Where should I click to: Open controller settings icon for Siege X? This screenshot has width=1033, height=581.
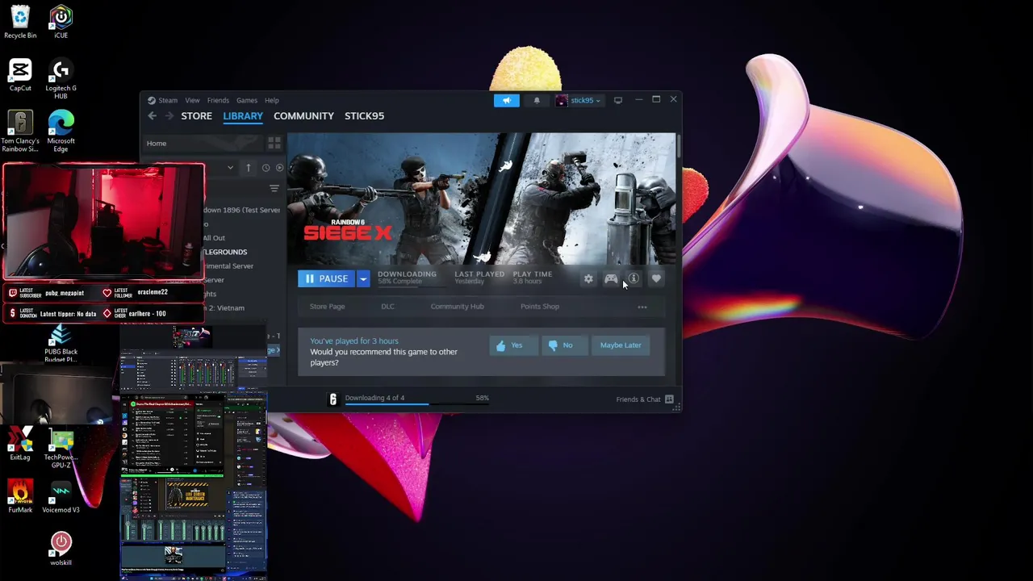[611, 278]
